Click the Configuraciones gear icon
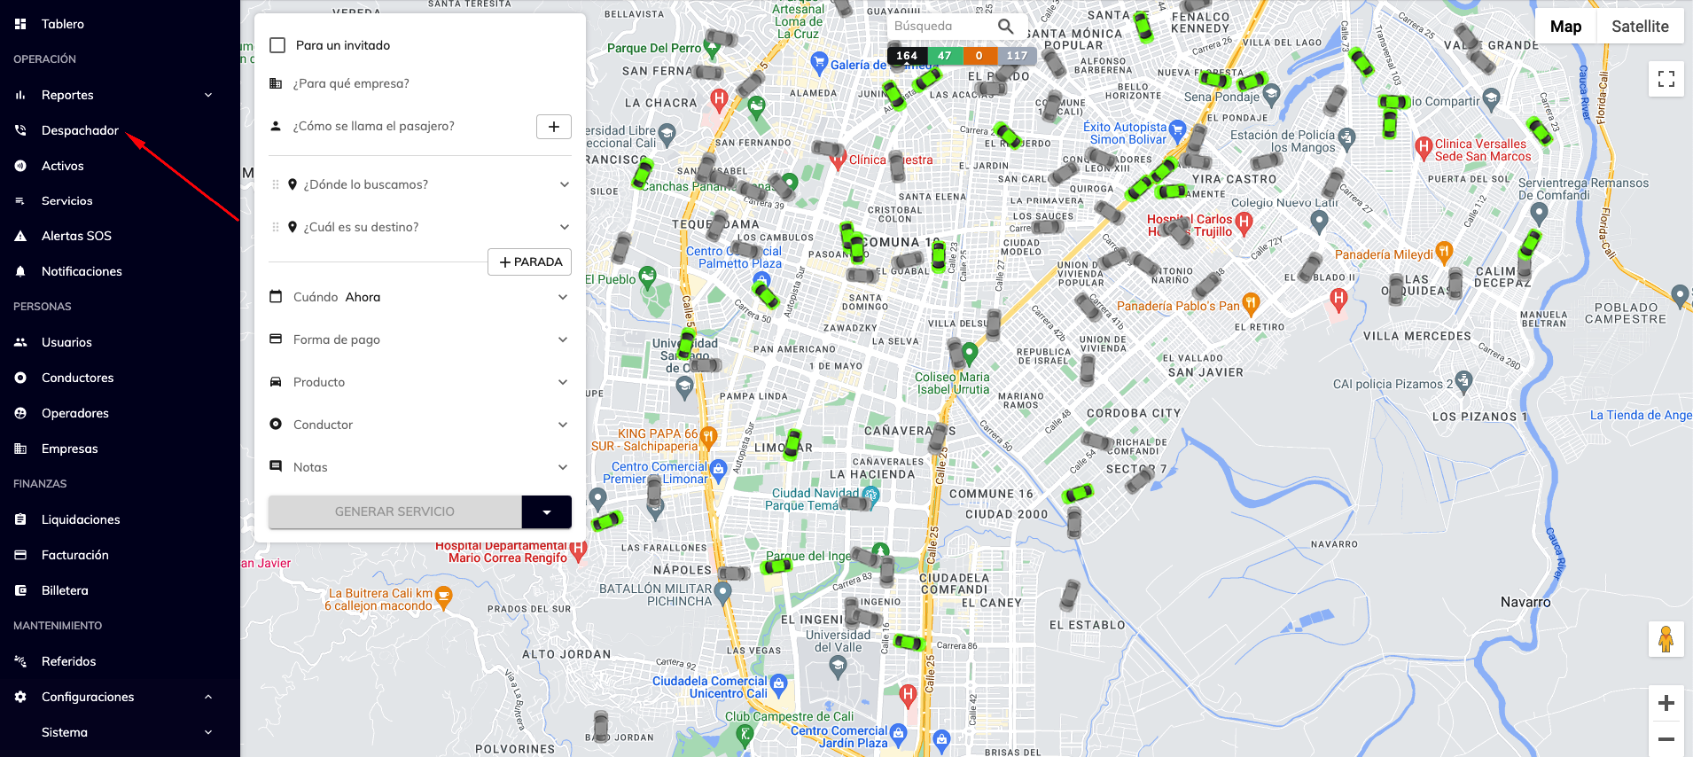The image size is (1693, 757). (x=20, y=697)
